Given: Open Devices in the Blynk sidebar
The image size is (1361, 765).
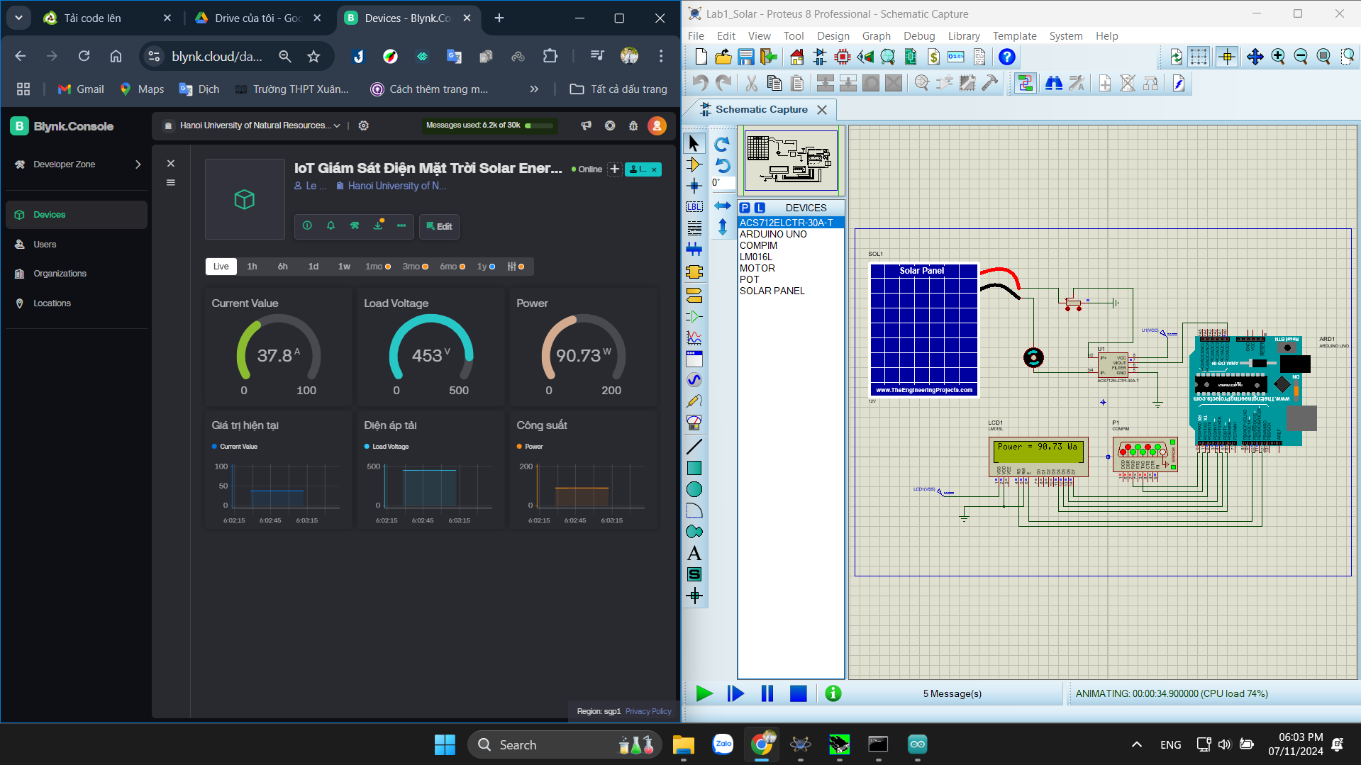Looking at the screenshot, I should pyautogui.click(x=77, y=215).
